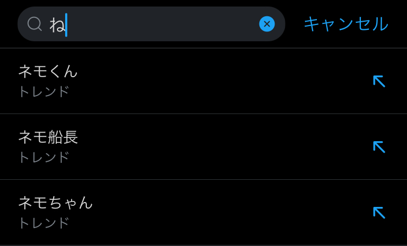Click empty space in the ネモ船長 row
The width and height of the screenshot is (407, 246).
click(217, 147)
